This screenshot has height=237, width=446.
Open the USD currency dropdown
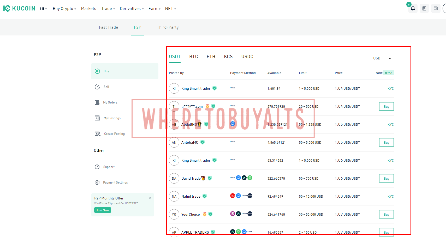tap(382, 58)
